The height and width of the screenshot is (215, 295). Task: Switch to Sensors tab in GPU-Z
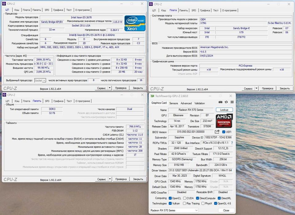[173, 103]
